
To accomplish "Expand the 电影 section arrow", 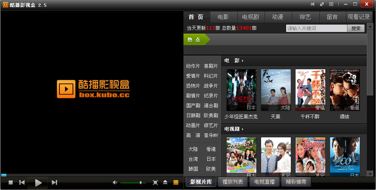I will (x=242, y=61).
